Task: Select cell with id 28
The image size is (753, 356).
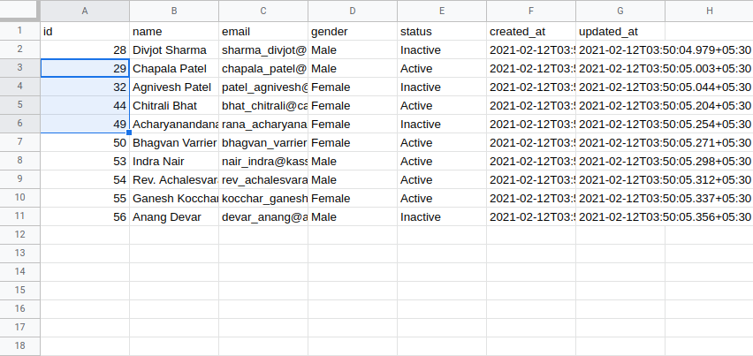Action: coord(85,49)
